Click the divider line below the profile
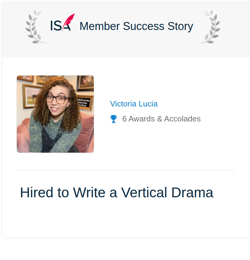The width and height of the screenshot is (250, 260). (x=126, y=170)
